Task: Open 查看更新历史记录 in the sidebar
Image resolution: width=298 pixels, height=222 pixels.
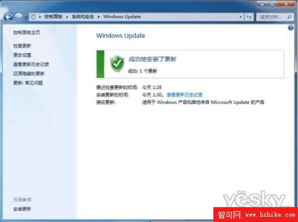Action: tap(31, 64)
